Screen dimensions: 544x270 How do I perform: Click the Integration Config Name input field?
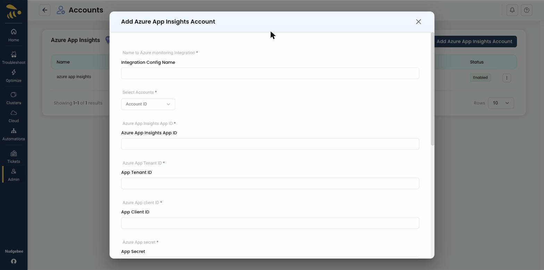[270, 73]
